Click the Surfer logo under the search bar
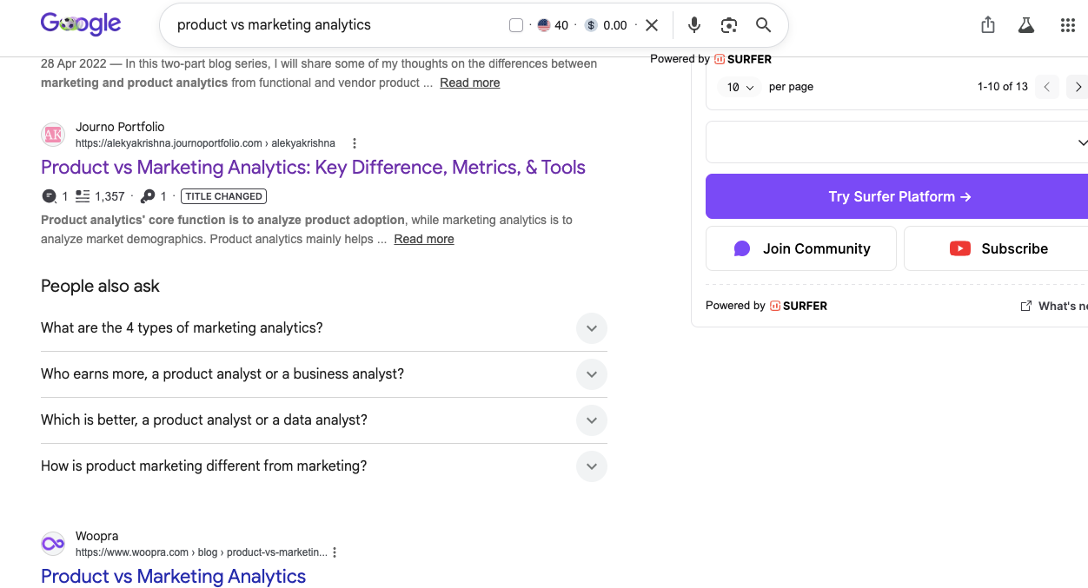The image size is (1088, 588). [743, 59]
